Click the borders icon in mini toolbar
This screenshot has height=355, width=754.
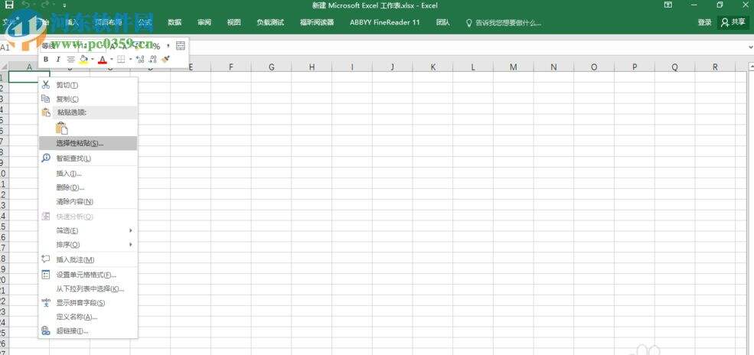point(121,60)
